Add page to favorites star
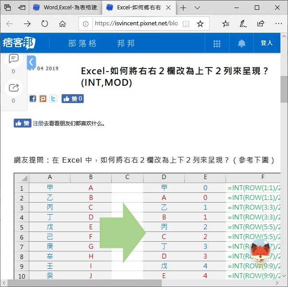Viewport: 288px width, 287px height. click(200, 24)
